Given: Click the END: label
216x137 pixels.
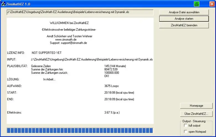Looking at the screenshot, I should [x=11, y=99].
